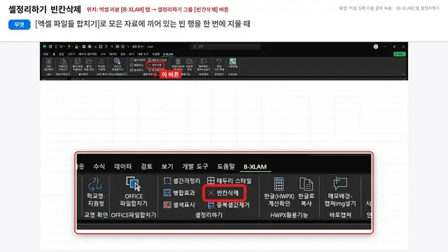Click 셀색표시 in the enlarged ribbon
This screenshot has height=252, width=448.
pos(179,205)
